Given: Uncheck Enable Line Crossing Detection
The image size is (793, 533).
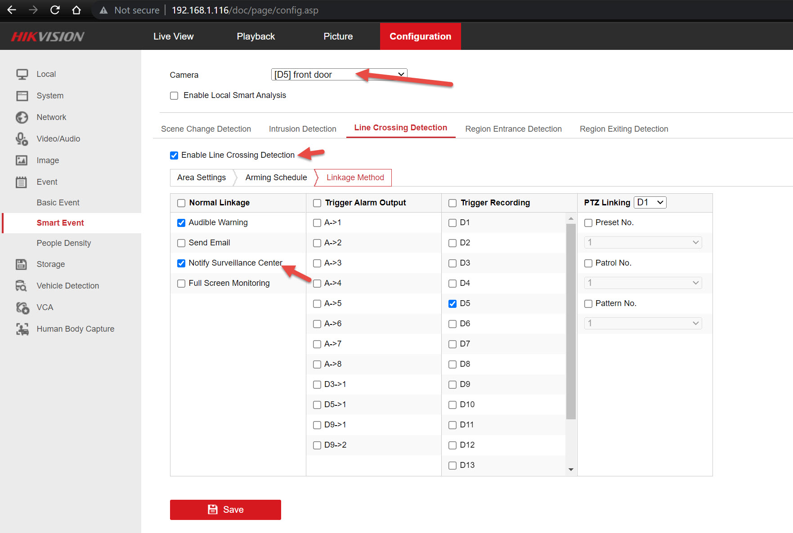Looking at the screenshot, I should [x=174, y=155].
